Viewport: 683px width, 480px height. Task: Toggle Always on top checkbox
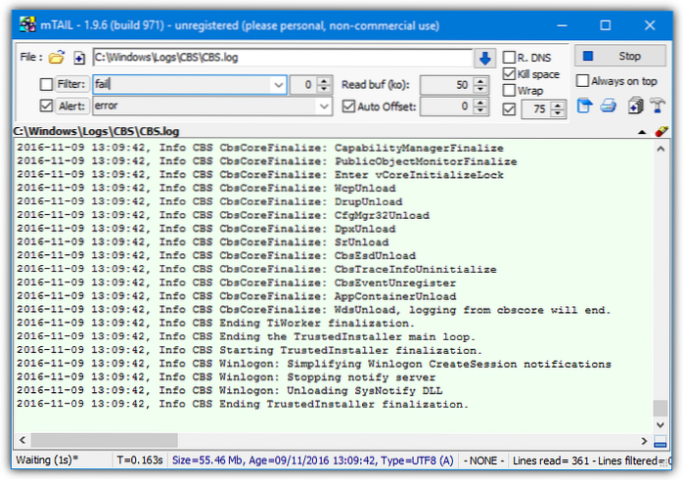point(582,81)
